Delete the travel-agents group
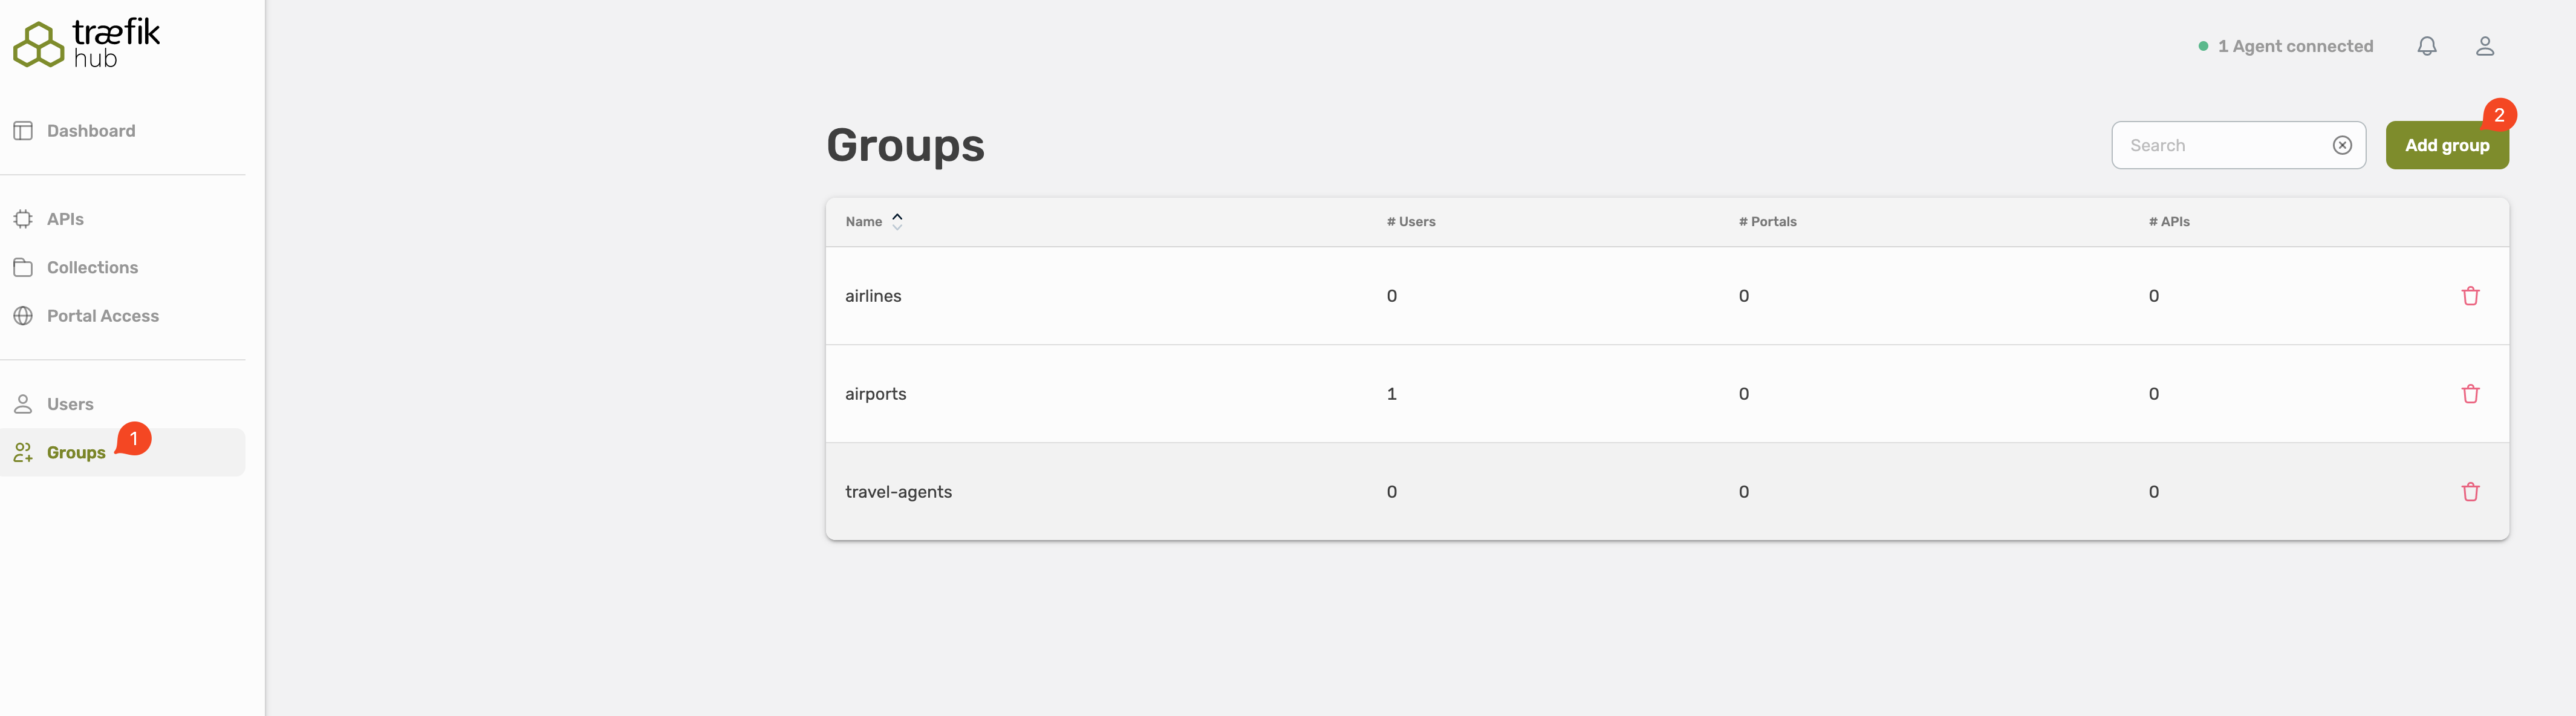This screenshot has height=716, width=2576. [2471, 491]
